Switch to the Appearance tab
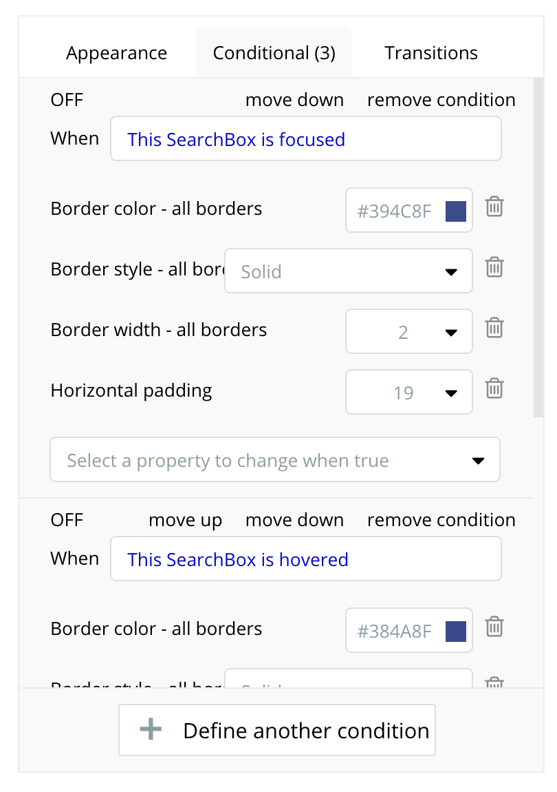The height and width of the screenshot is (792, 557). click(x=116, y=53)
